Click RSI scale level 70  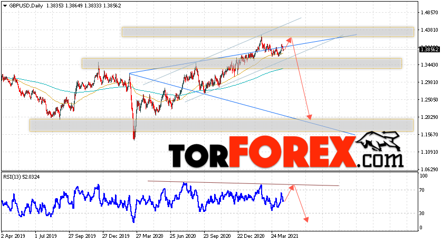pyautogui.click(x=422, y=190)
